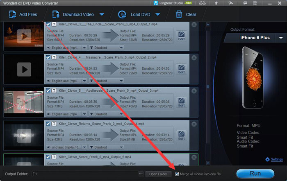Edit the Killer_Clown_5 Apotheosis video

(x=181, y=102)
